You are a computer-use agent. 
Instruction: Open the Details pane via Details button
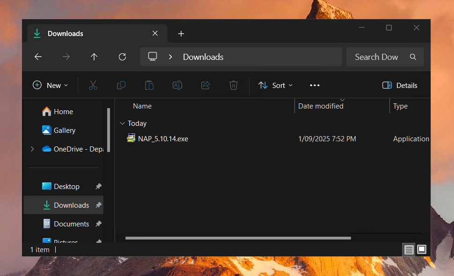pyautogui.click(x=400, y=85)
